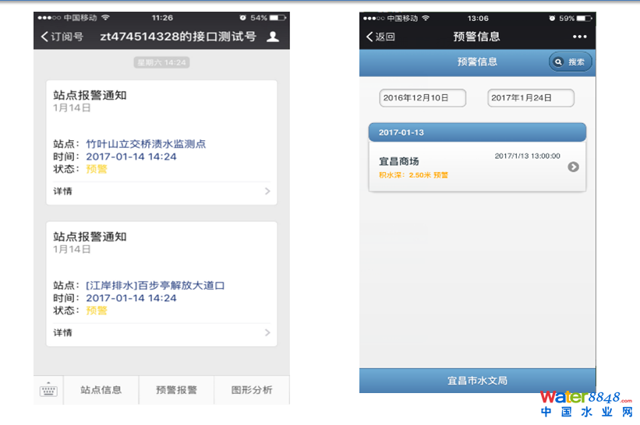Open 站点信息 bottom menu
640x425 pixels.
tap(101, 390)
